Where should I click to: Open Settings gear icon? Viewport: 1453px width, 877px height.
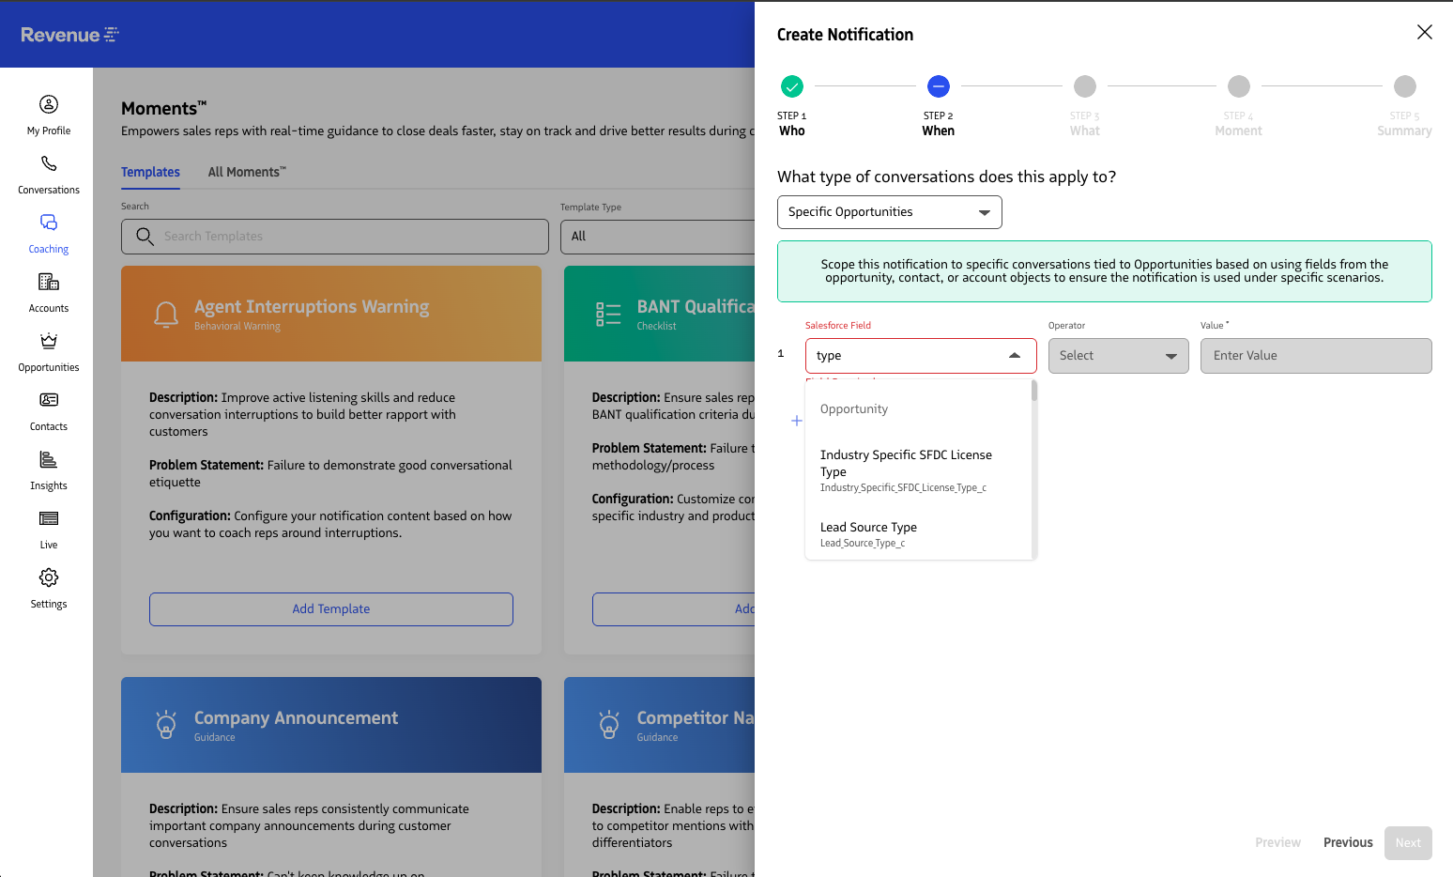(49, 577)
